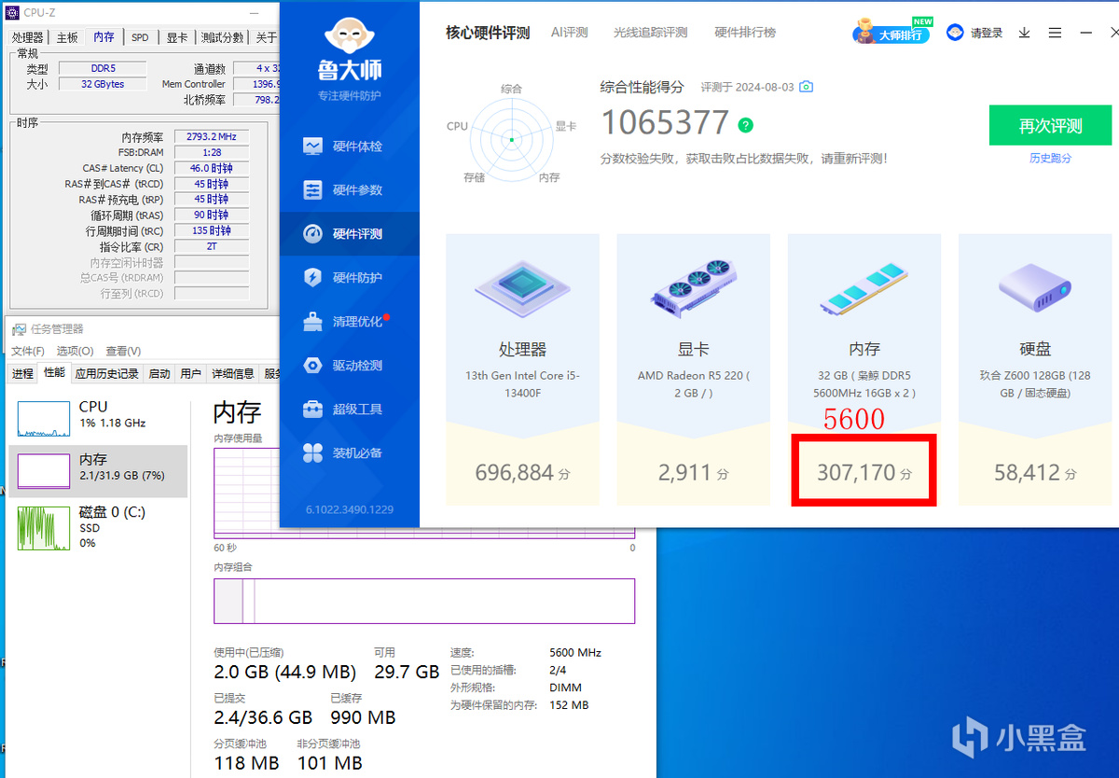Click Task Manager speed value 5600 MHz
Image resolution: width=1119 pixels, height=778 pixels.
pyautogui.click(x=575, y=653)
